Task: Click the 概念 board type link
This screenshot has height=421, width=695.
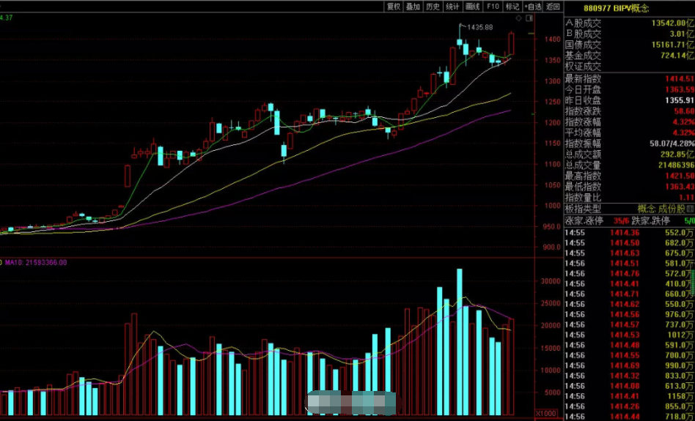Action: 646,209
